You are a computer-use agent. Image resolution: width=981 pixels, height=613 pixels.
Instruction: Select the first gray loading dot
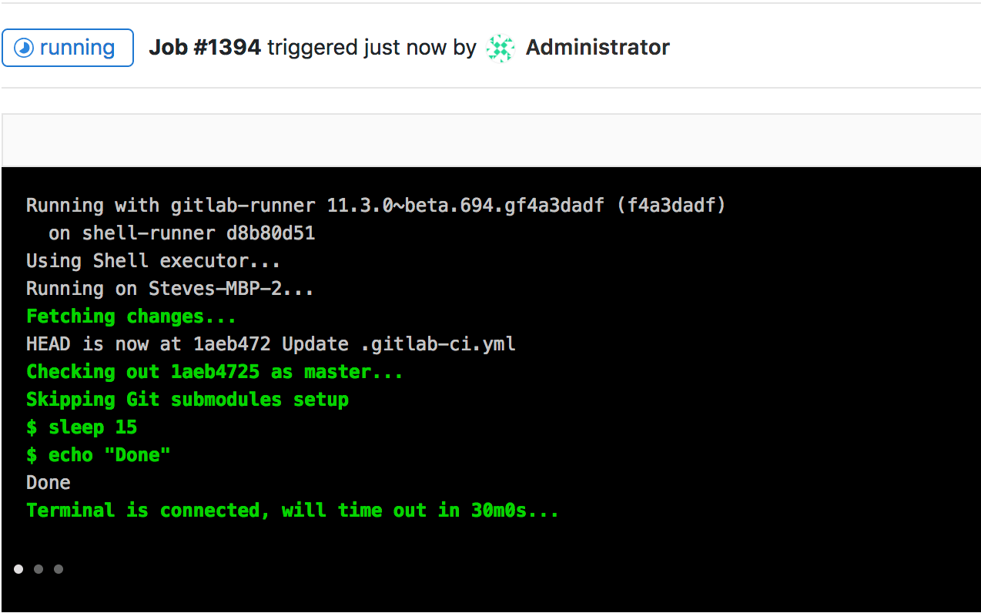coord(18,568)
